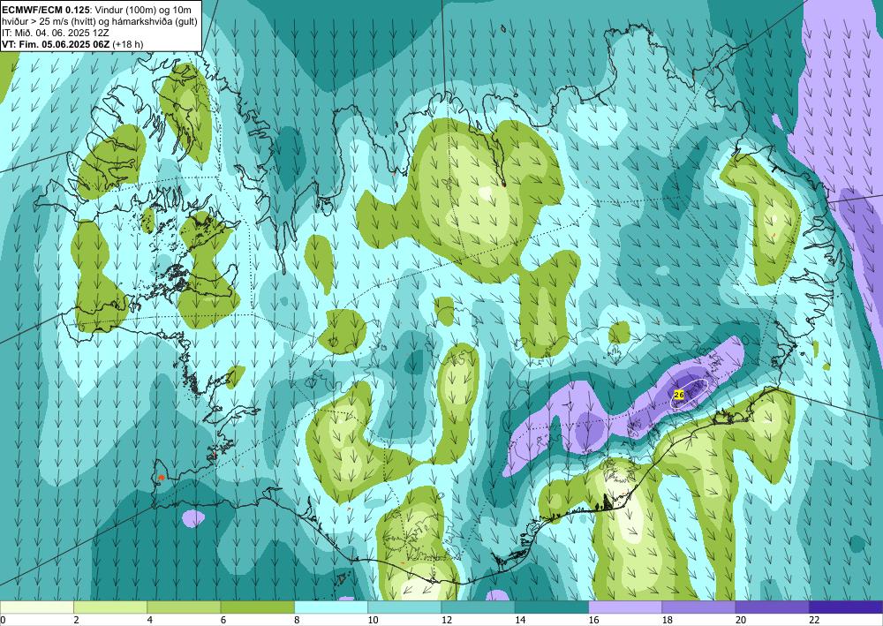Click the "12" scale label
Screen dimensions: 883x626
(446, 620)
